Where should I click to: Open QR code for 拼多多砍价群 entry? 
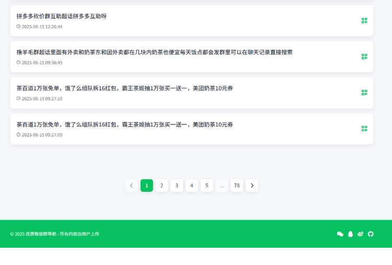(364, 21)
